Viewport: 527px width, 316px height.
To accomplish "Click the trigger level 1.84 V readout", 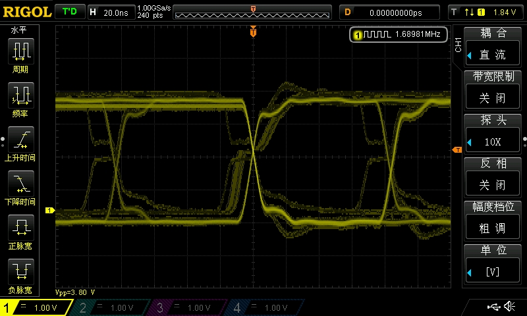I will pyautogui.click(x=504, y=13).
